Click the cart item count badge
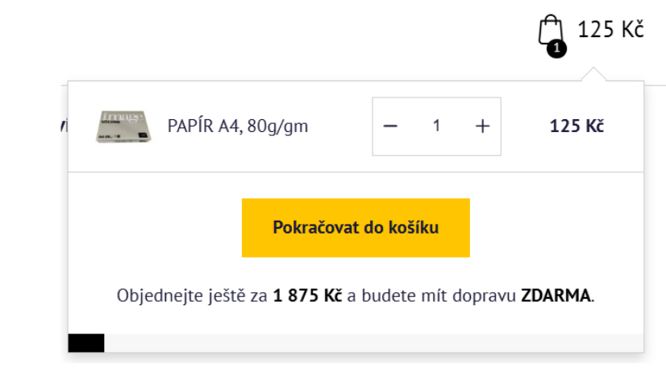 pyautogui.click(x=556, y=48)
